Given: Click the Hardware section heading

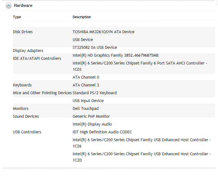Looking at the screenshot, I should click(x=23, y=6).
